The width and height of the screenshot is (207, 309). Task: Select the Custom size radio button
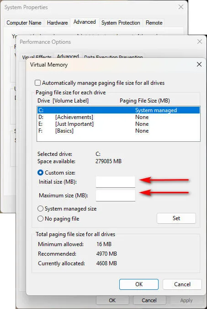(x=40, y=173)
